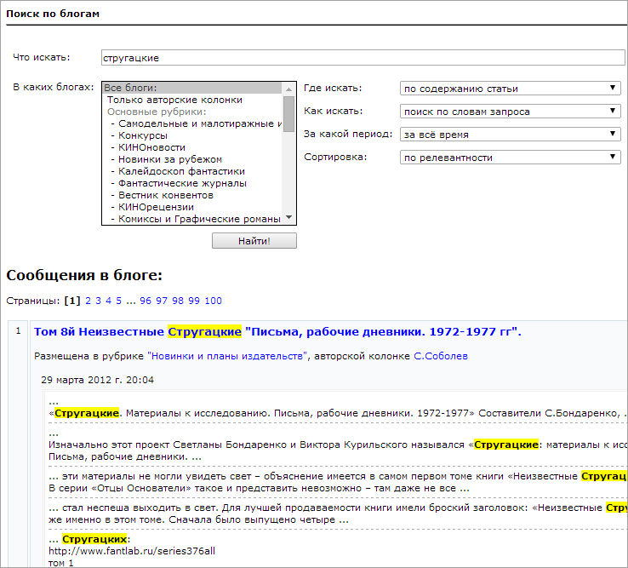Open the 'Где искать' dropdown
Image resolution: width=628 pixels, height=568 pixels.
(x=511, y=89)
